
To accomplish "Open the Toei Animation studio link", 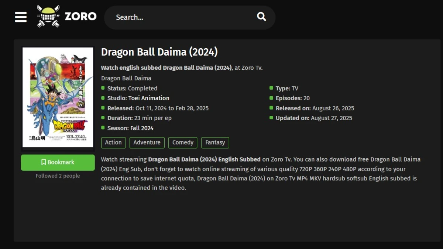I will click(x=149, y=98).
